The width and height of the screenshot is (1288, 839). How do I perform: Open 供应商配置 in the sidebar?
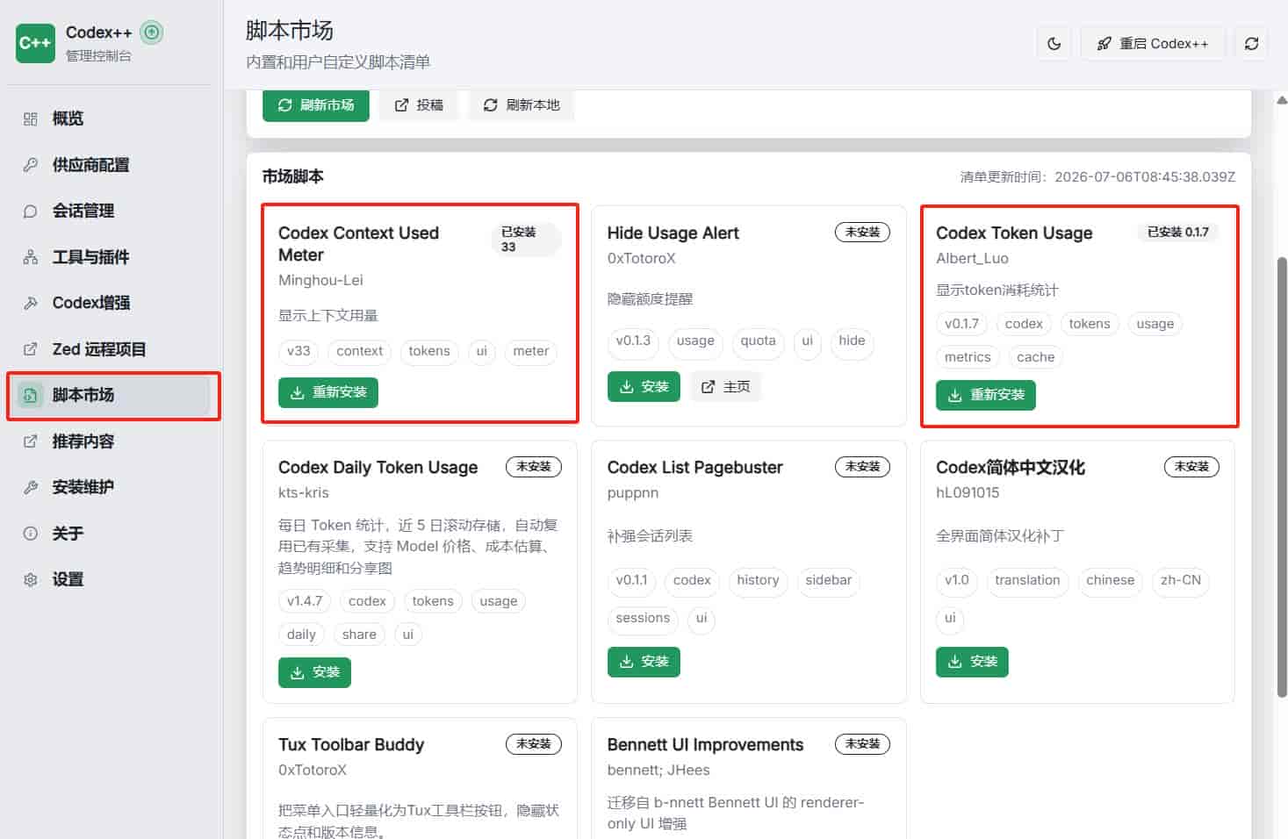(x=110, y=165)
